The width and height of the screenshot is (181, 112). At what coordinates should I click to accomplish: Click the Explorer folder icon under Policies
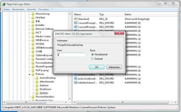pyautogui.click(x=37, y=86)
